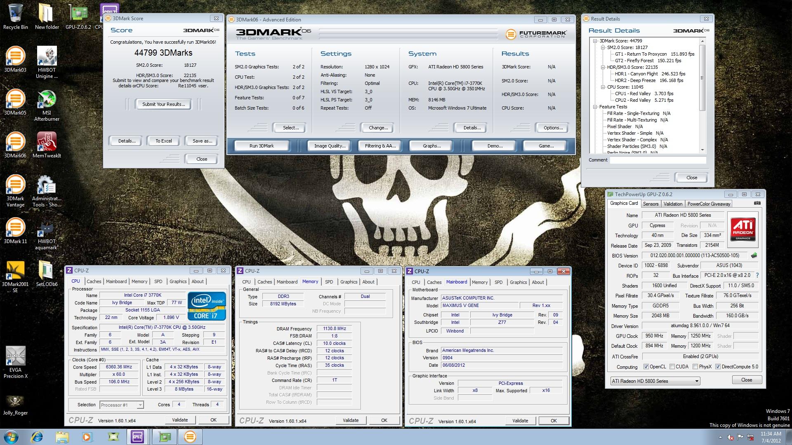The image size is (792, 445).
Task: Open SPD tab in the middle CPU-Z window
Action: pos(329,282)
